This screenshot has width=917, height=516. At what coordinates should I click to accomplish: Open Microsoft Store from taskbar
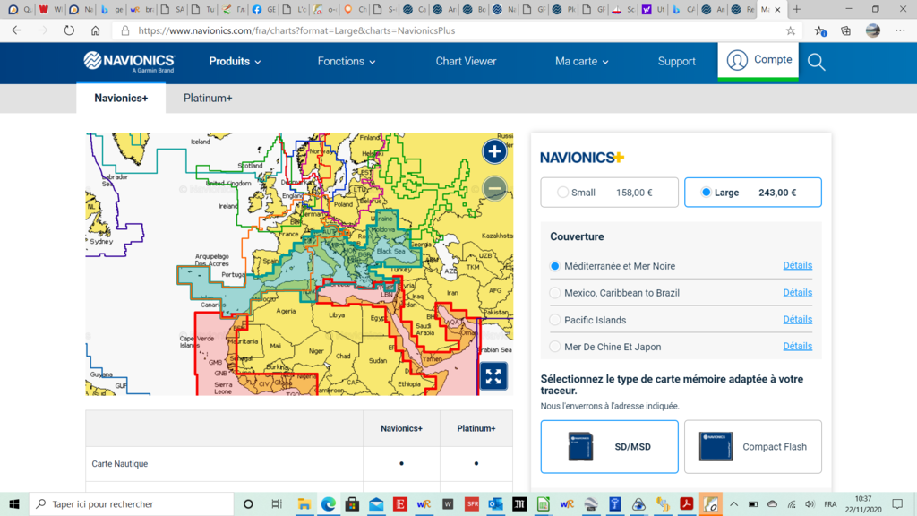(x=352, y=503)
